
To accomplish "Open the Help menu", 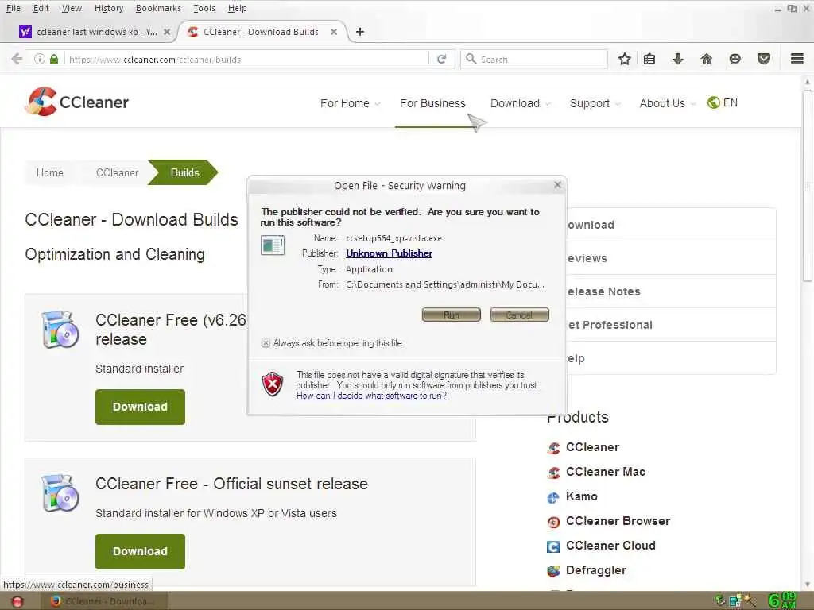I will 237,8.
